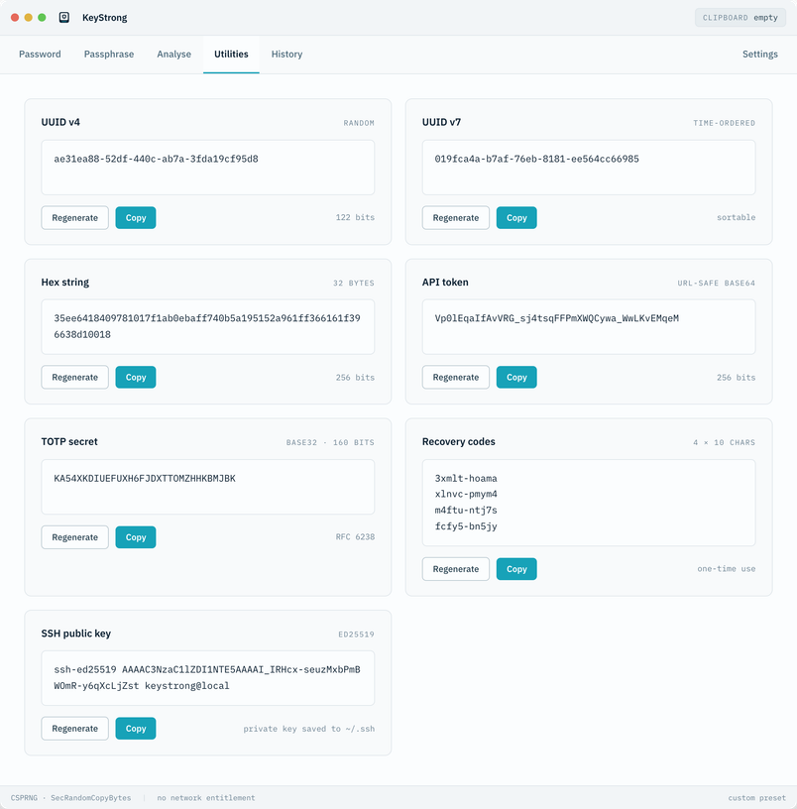Click the 'one-time use' note
This screenshot has width=797, height=809.
click(727, 568)
